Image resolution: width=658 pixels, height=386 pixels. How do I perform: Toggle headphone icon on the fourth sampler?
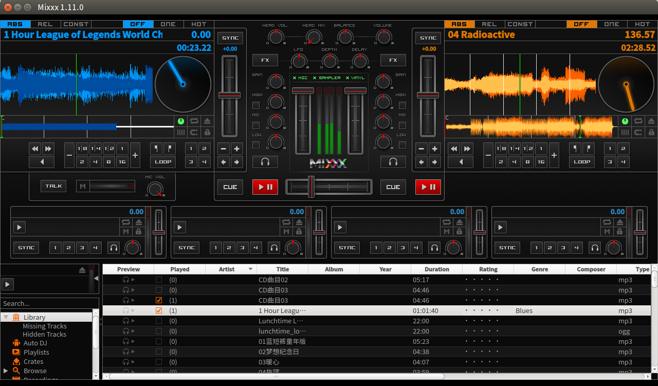(595, 248)
